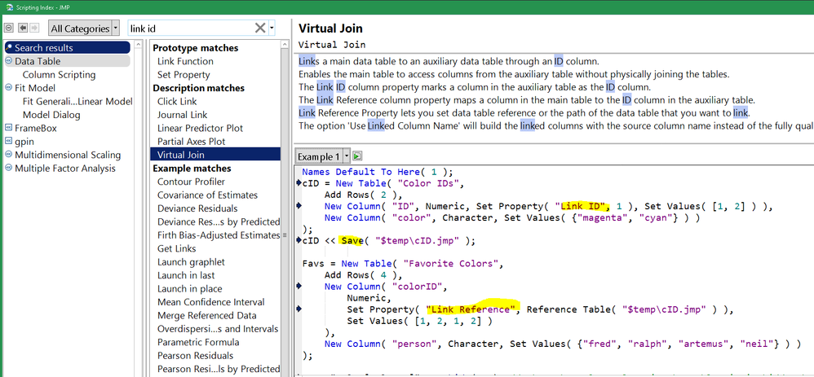Select Fit Model in the category list
The image size is (814, 377).
[x=35, y=88]
